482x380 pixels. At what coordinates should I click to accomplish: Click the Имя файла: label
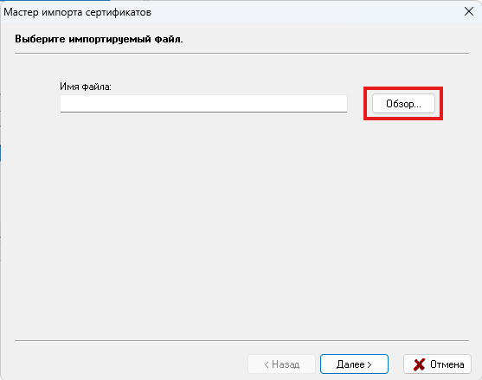86,87
